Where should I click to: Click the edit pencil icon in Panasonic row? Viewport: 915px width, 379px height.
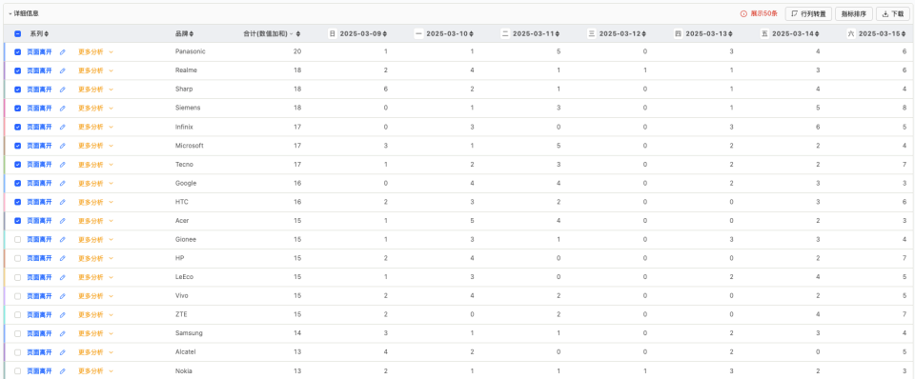[63, 51]
